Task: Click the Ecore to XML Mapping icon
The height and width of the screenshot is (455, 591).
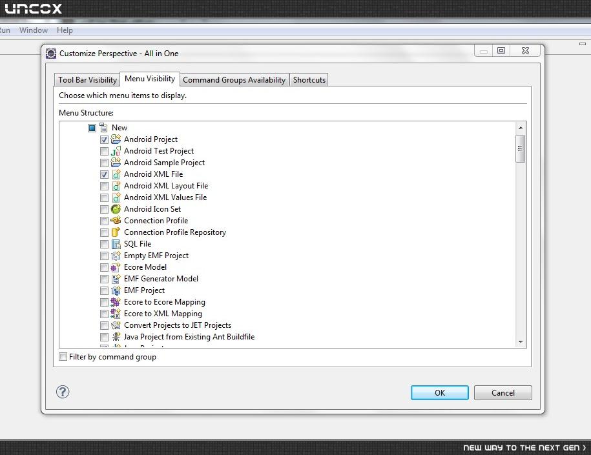Action: tap(116, 314)
